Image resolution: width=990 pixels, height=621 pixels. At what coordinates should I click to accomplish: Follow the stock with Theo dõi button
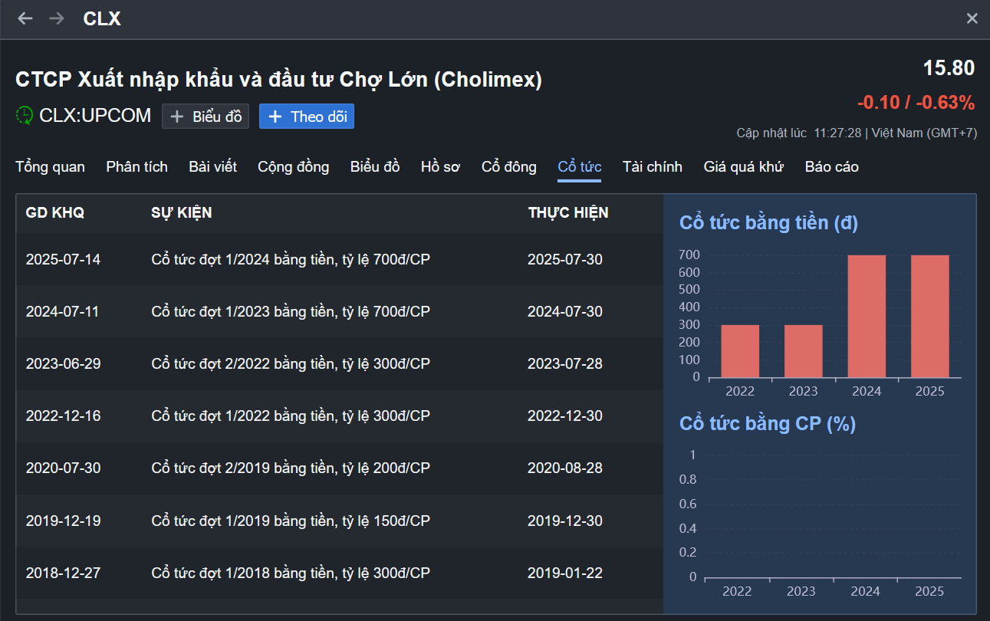307,117
